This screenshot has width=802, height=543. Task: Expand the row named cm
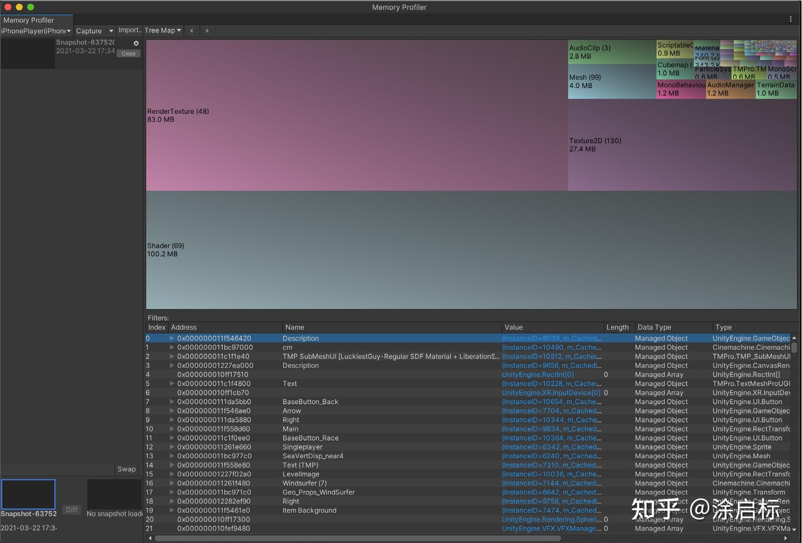(x=172, y=347)
